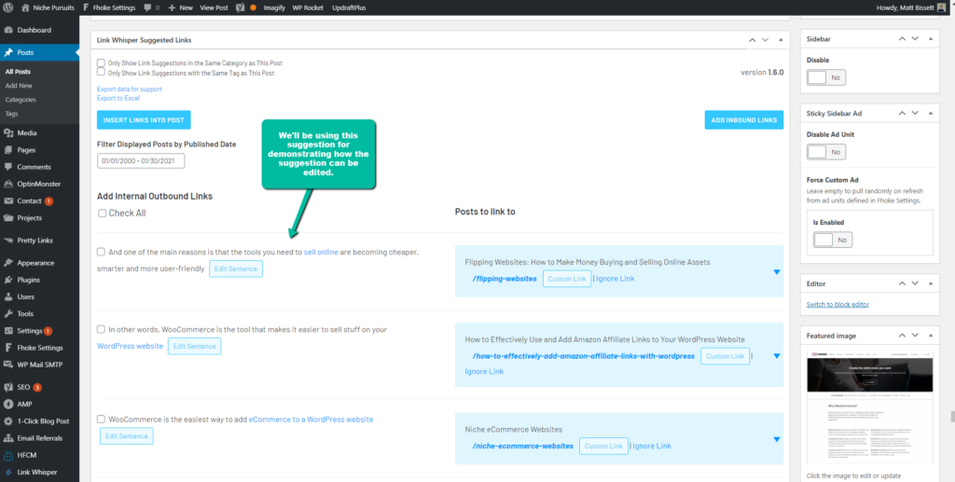Open OptinMonster in the sidebar

39,184
